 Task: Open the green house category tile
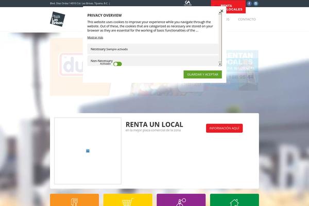tap(234, 200)
